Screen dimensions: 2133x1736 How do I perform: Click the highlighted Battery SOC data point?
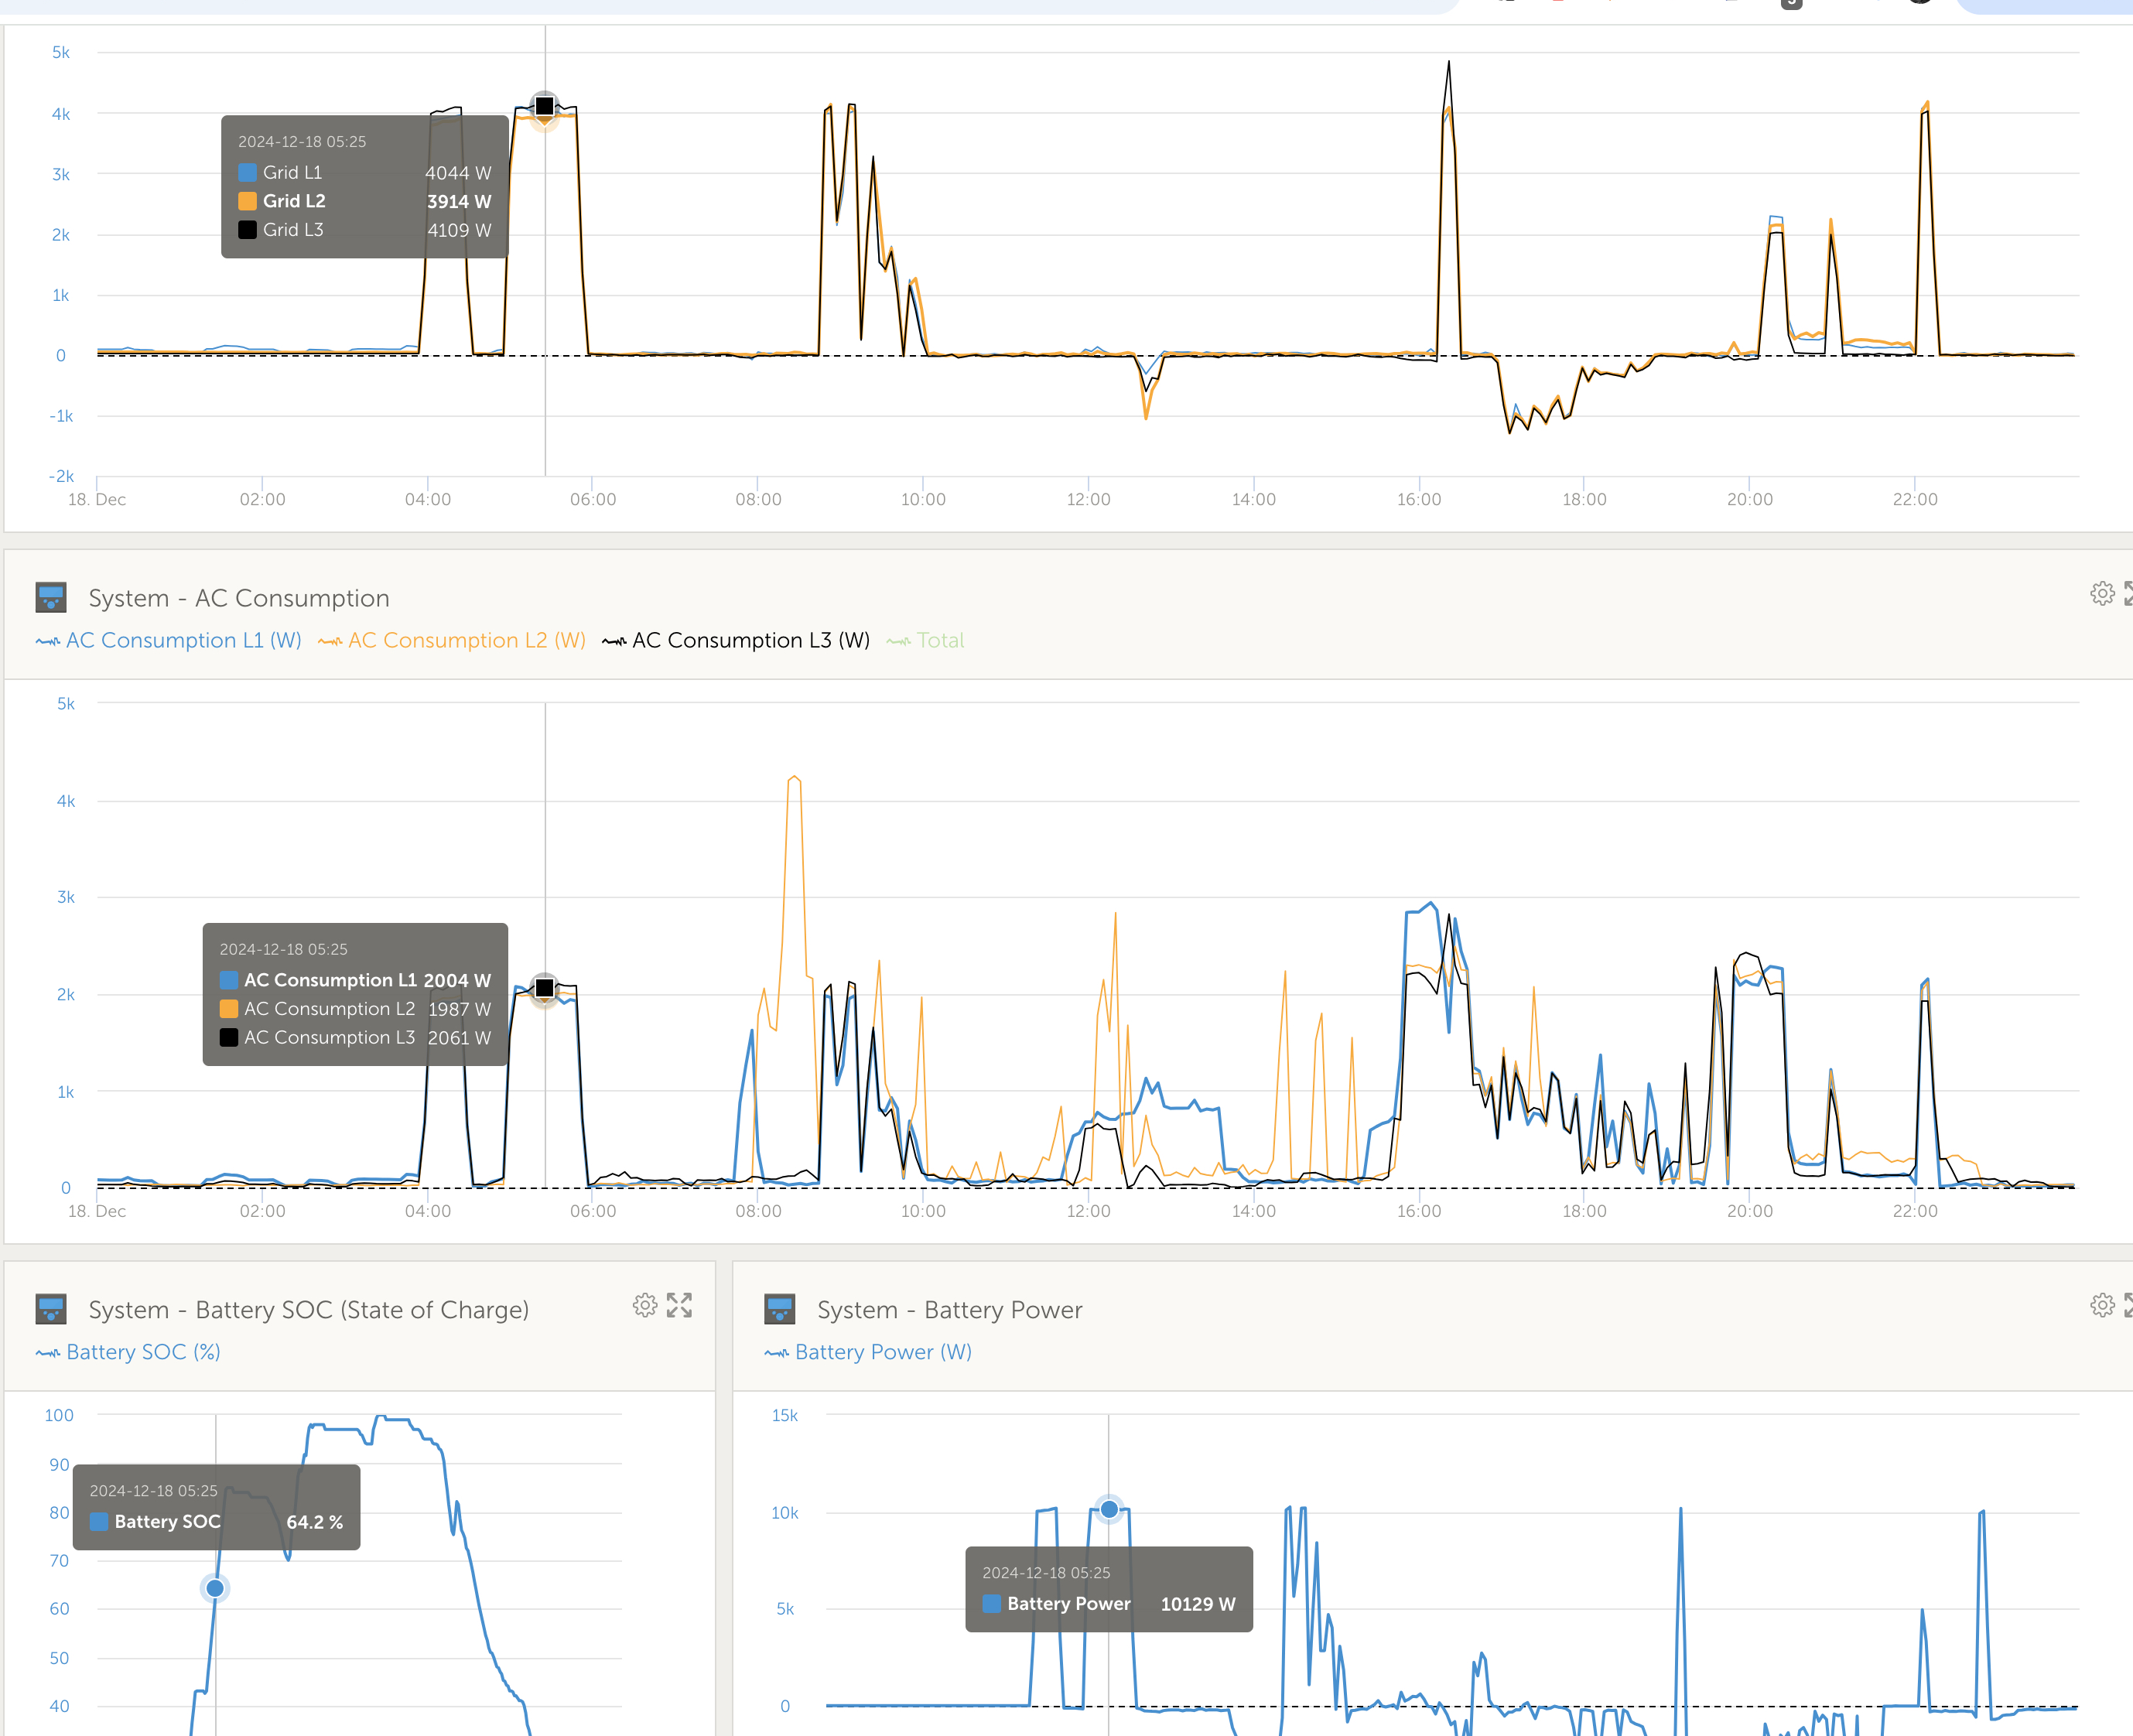point(215,1588)
